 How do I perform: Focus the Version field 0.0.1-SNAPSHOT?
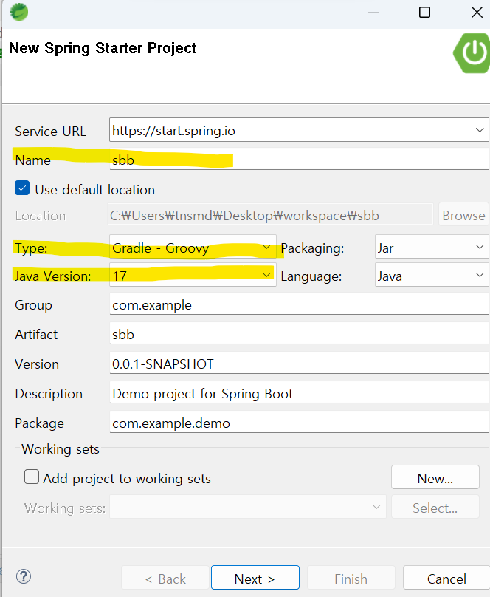299,363
